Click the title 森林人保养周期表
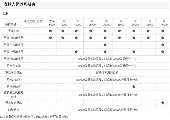The width and height of the screenshot is (170, 120). (19, 4)
